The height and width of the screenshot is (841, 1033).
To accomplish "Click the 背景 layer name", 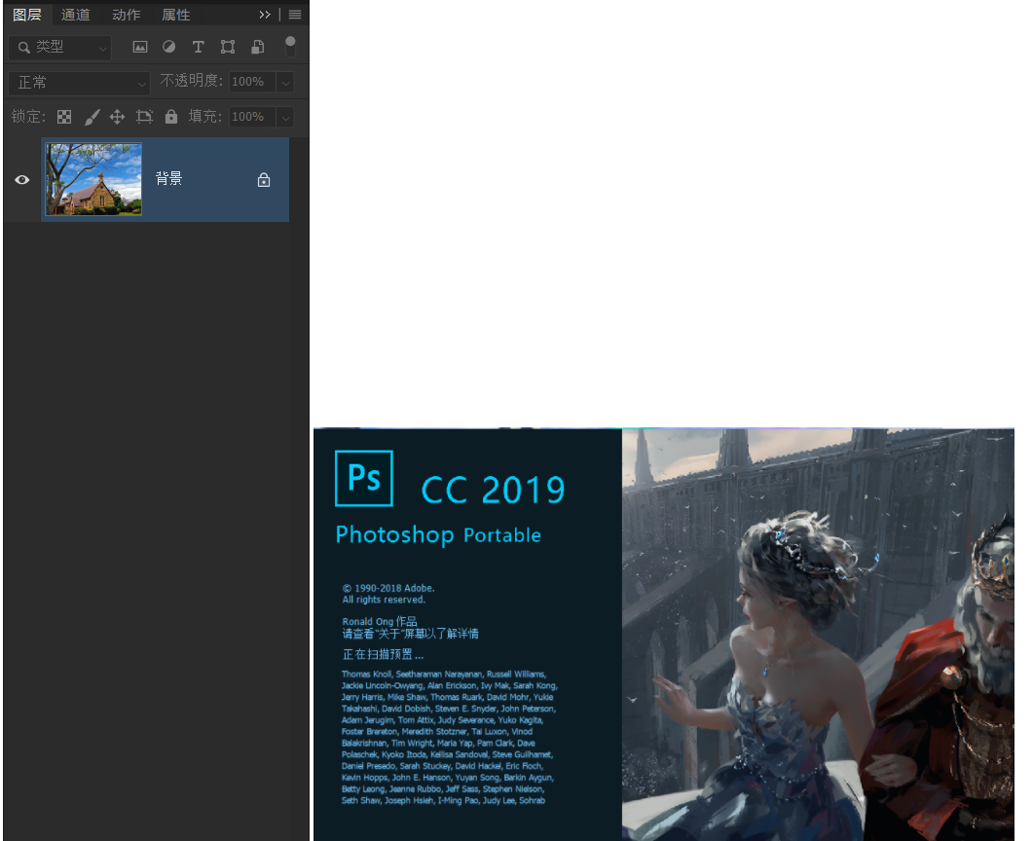I will (168, 178).
